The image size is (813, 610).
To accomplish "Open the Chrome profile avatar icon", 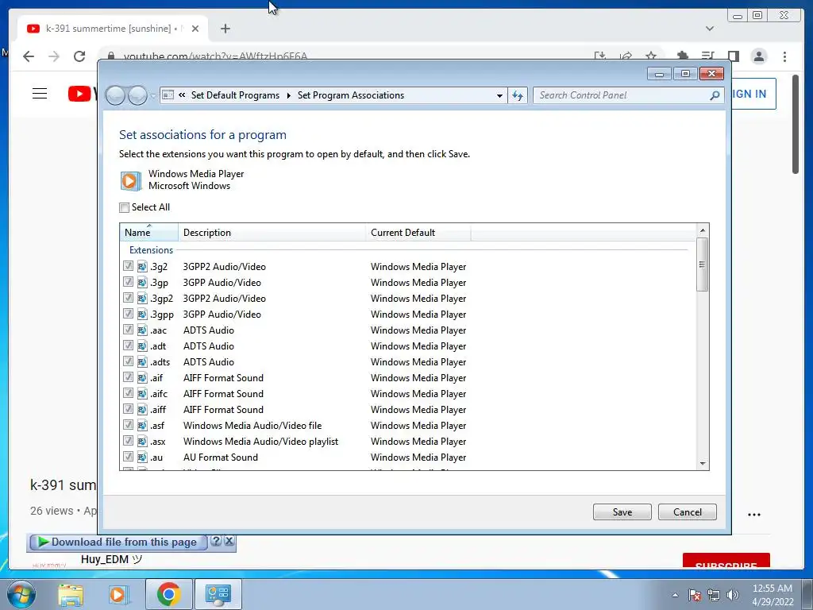I will pos(758,56).
